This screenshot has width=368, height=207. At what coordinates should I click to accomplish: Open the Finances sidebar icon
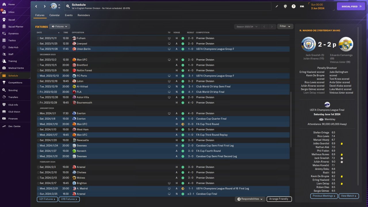pyautogui.click(x=4, y=118)
